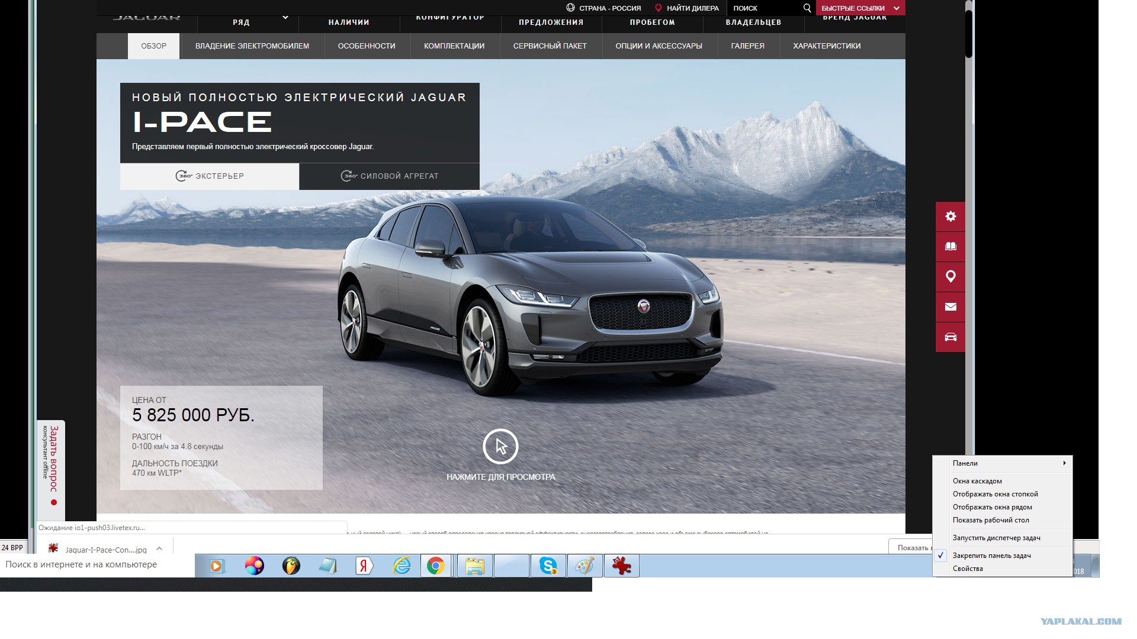Click the '24 BPP' status entry

(12, 548)
